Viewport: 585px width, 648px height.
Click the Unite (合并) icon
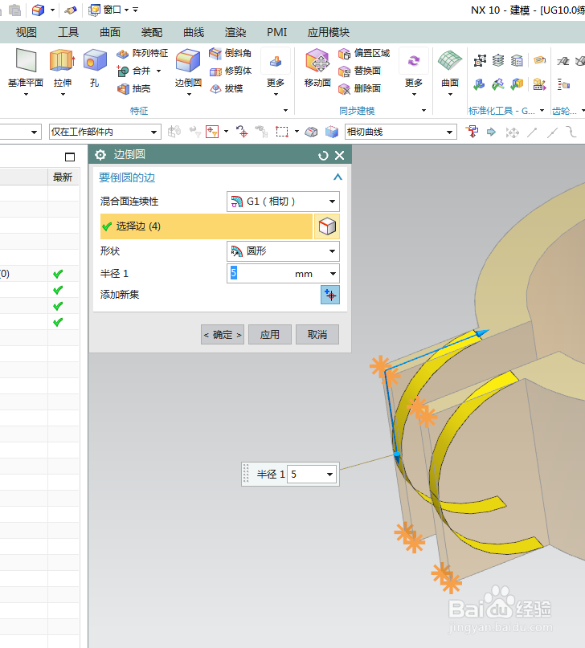123,71
